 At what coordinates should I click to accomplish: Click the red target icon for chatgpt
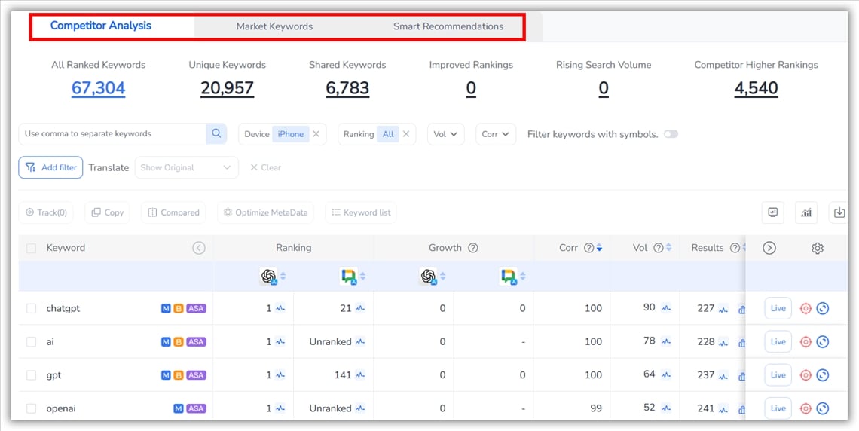click(806, 308)
